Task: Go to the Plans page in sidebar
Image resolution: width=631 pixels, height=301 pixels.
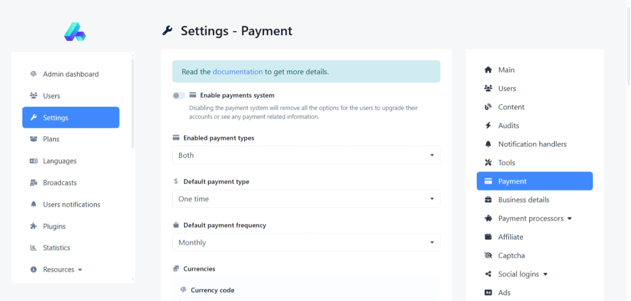Action: (x=51, y=139)
